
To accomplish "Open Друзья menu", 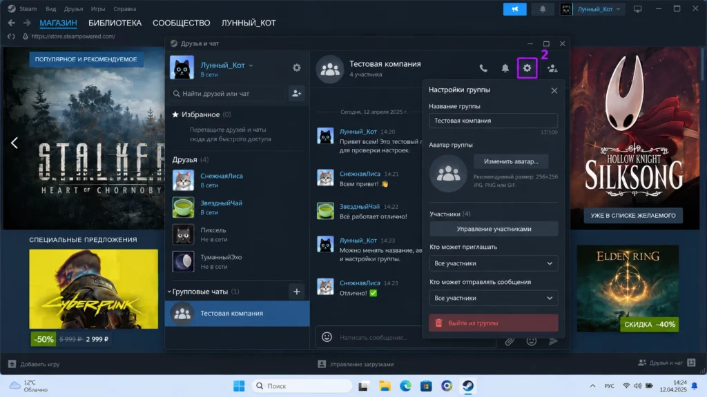I will [x=73, y=8].
